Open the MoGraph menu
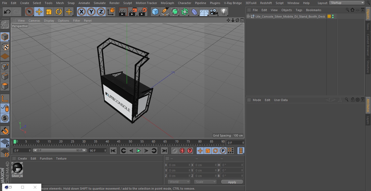 click(167, 3)
